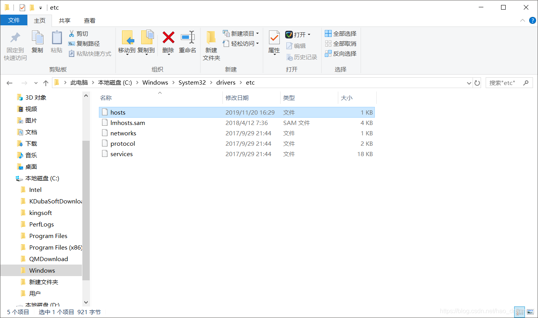Select the networks file
538x318 pixels.
(x=237, y=133)
